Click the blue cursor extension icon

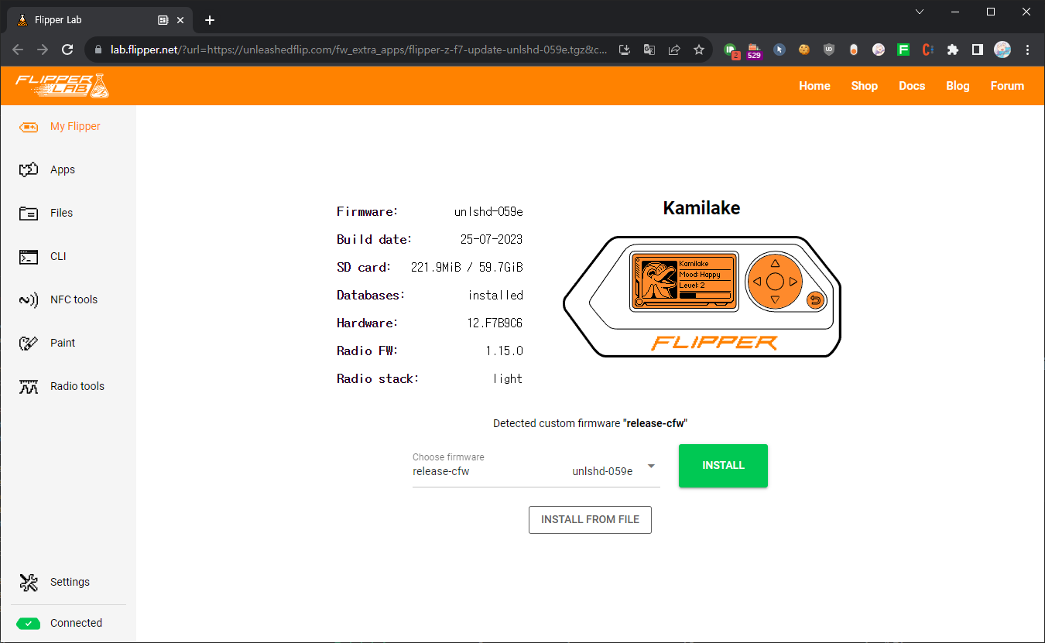[779, 50]
